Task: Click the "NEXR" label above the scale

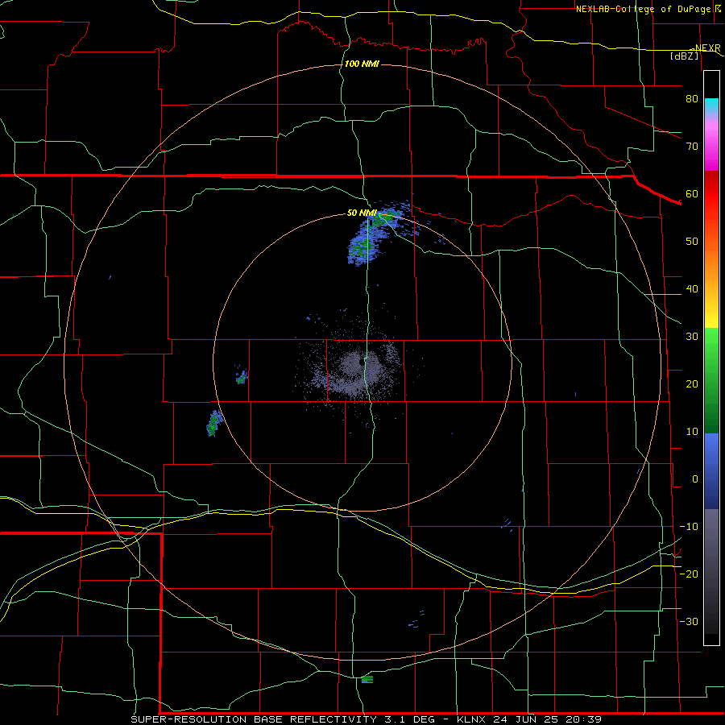Action: (708, 48)
